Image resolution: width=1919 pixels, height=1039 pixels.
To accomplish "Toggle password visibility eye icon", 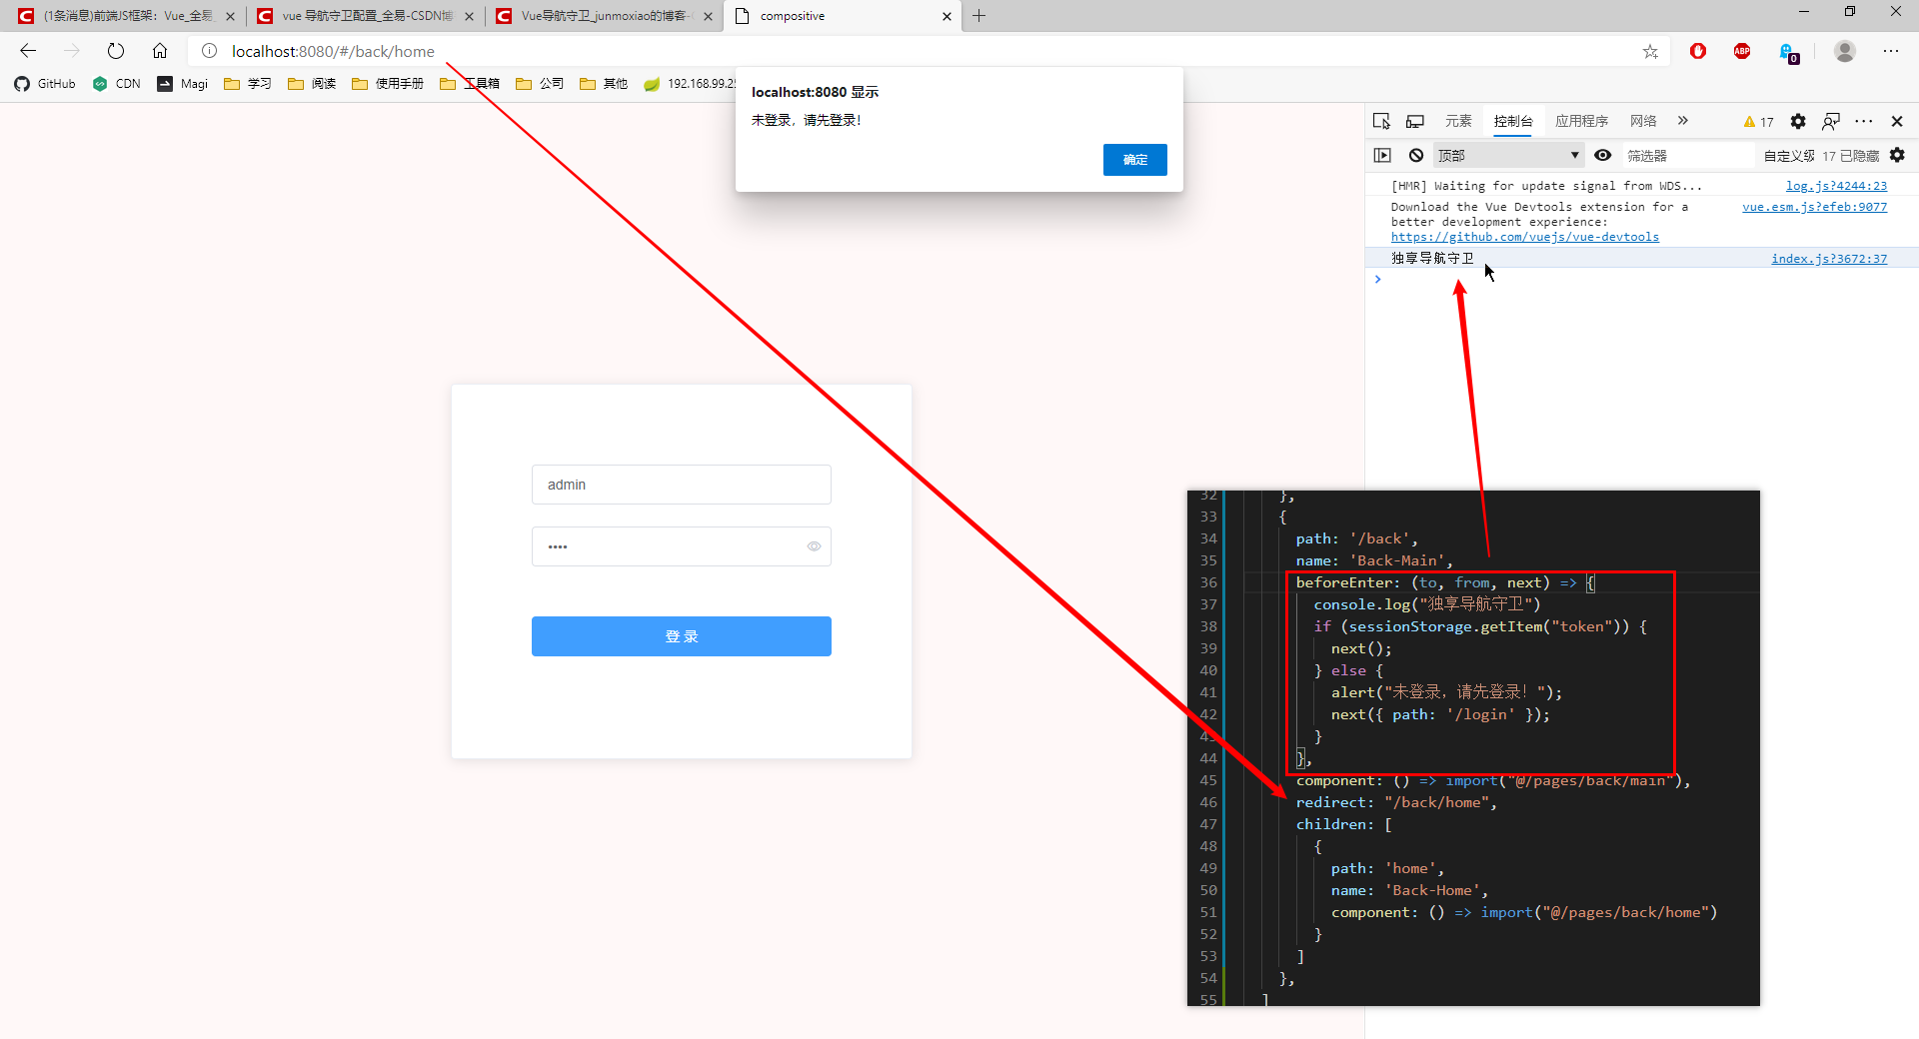I will (x=814, y=546).
